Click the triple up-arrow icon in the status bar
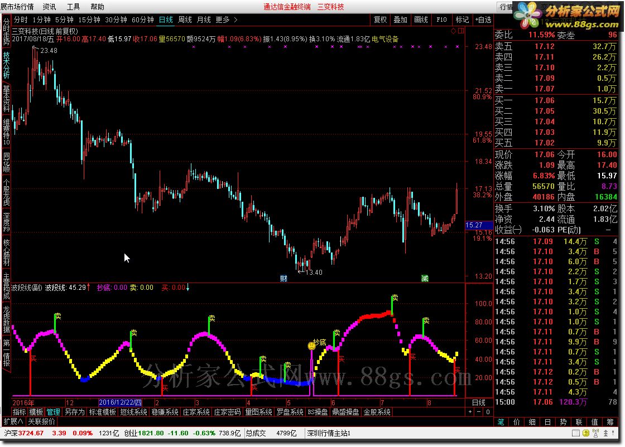Image resolution: width=625 pixels, height=447 pixels. [605, 433]
